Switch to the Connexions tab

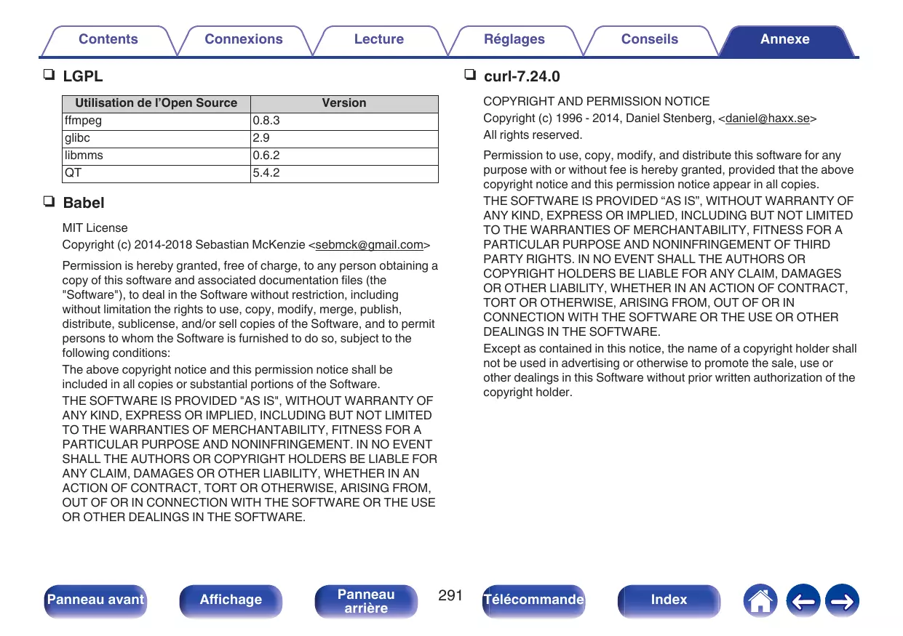(x=243, y=40)
